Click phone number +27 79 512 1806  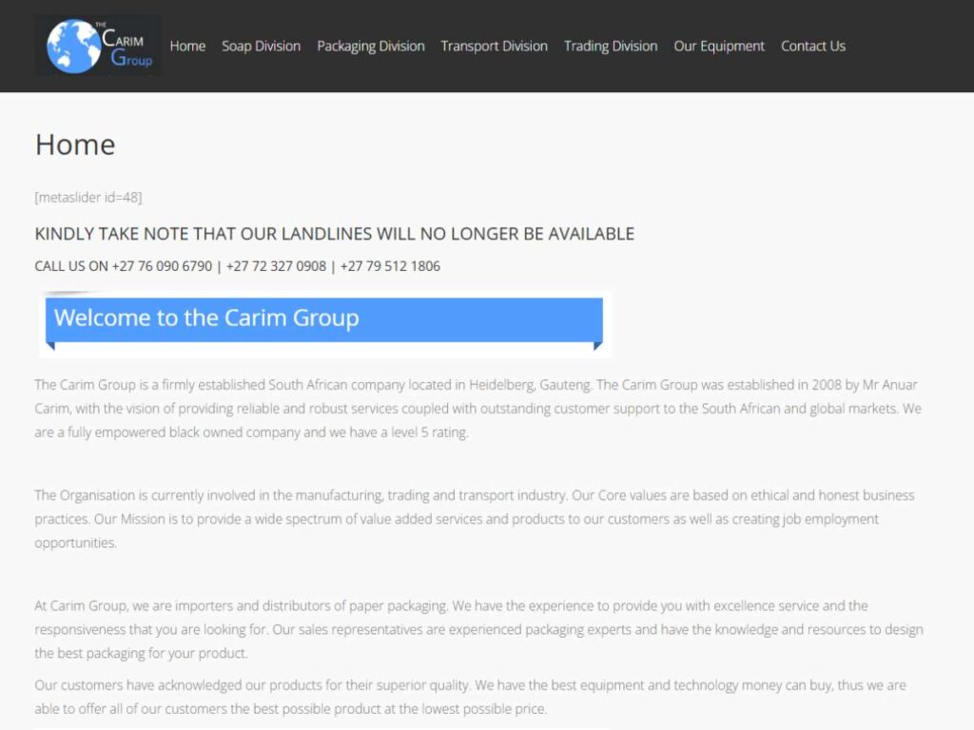390,266
